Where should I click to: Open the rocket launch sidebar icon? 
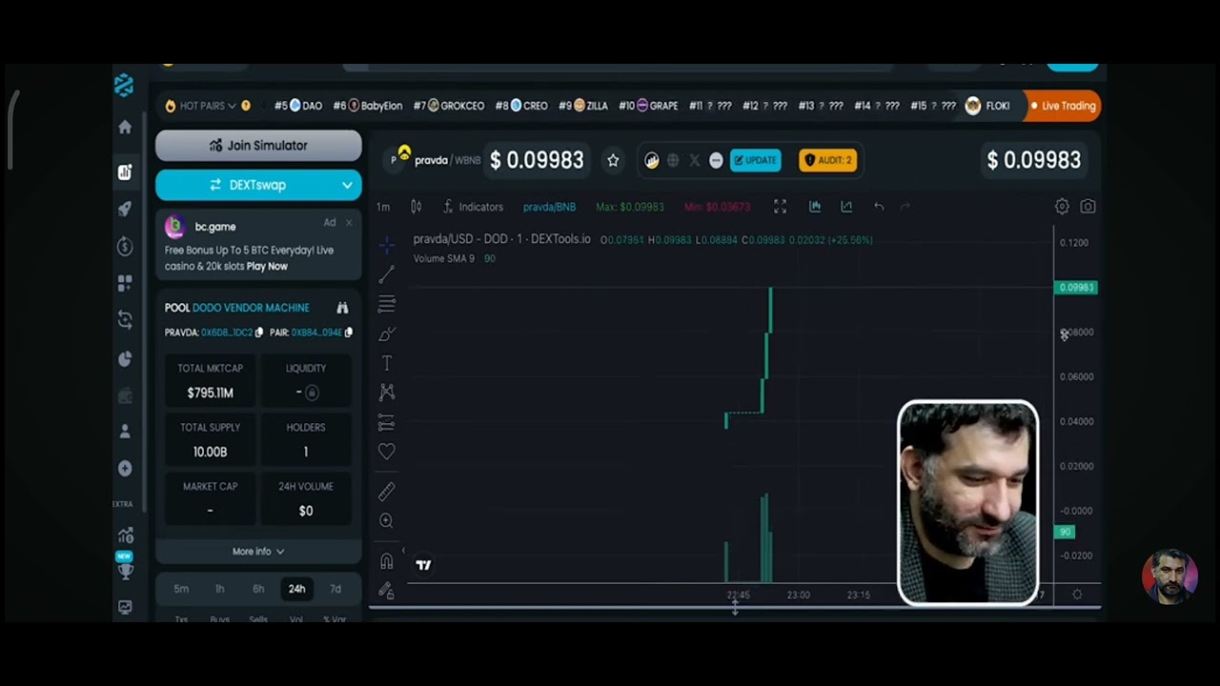(125, 209)
